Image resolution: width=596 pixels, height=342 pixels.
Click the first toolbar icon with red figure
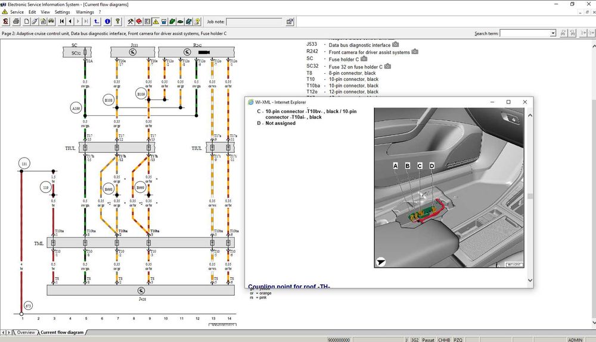[5, 21]
